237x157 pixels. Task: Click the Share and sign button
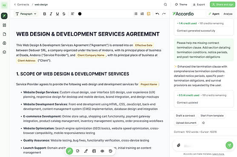click(223, 5)
